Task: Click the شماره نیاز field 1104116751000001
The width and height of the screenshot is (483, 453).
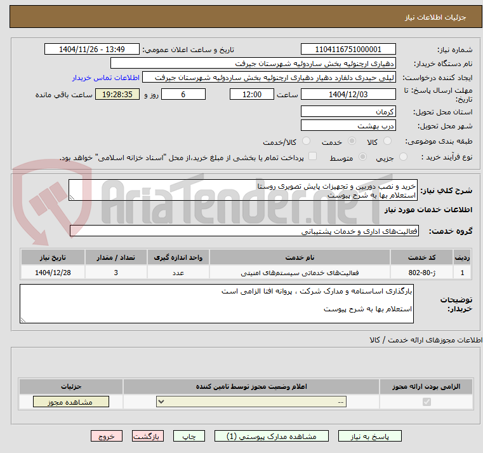Action: [348, 50]
